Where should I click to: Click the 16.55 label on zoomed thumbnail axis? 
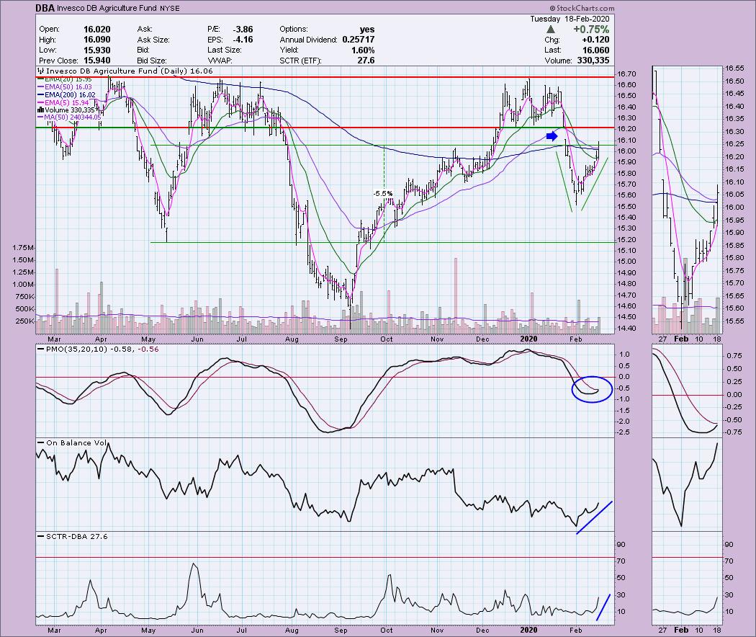(734, 68)
